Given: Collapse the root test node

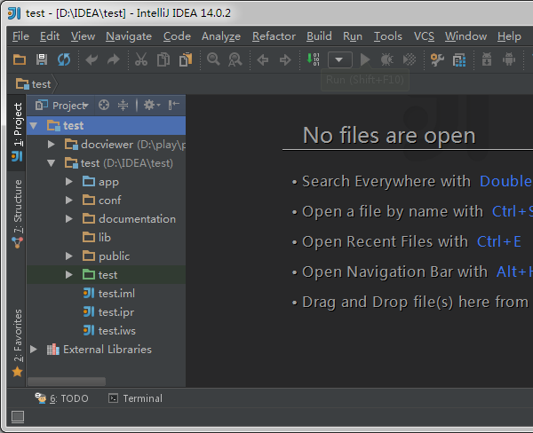Looking at the screenshot, I should point(34,126).
